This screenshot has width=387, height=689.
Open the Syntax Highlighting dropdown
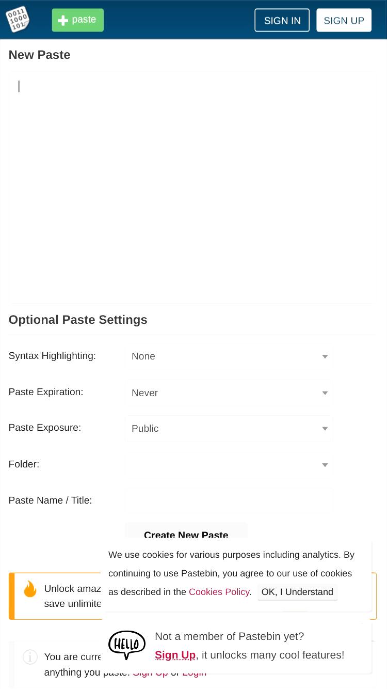(x=229, y=356)
